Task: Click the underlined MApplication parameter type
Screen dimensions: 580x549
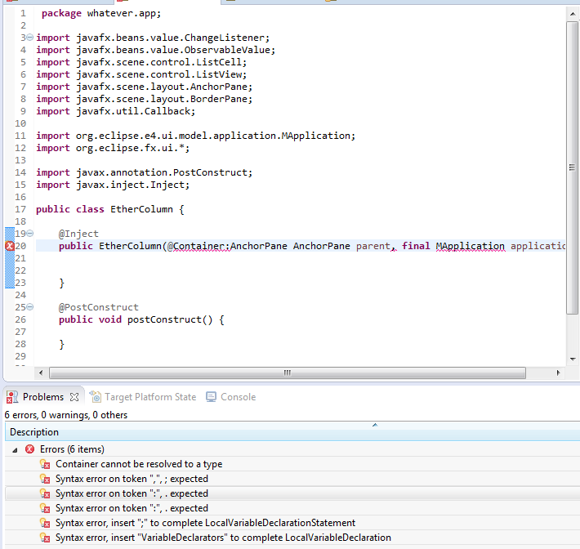Action: 471,246
